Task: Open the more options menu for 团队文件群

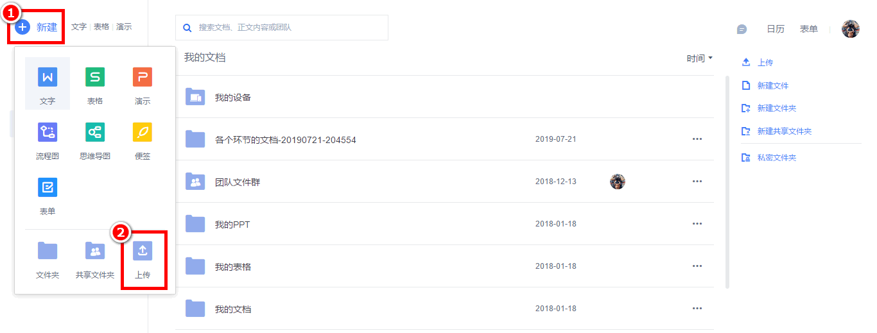Action: (x=697, y=182)
